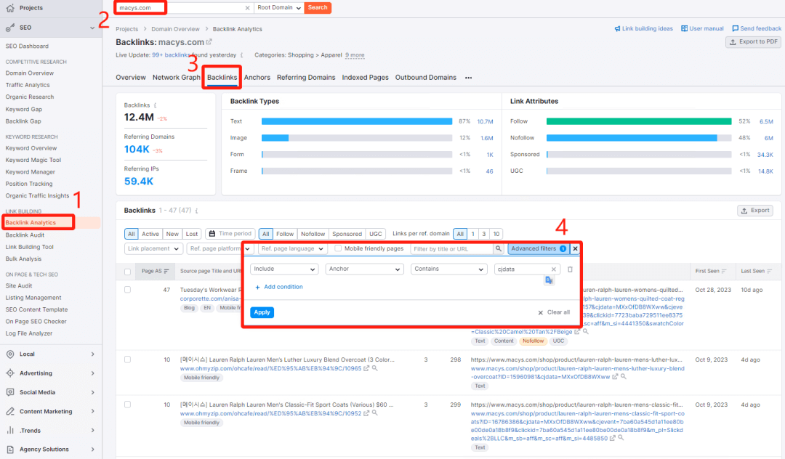Image resolution: width=785 pixels, height=459 pixels.
Task: Click the Link building ideas megaphone icon
Action: pyautogui.click(x=617, y=28)
